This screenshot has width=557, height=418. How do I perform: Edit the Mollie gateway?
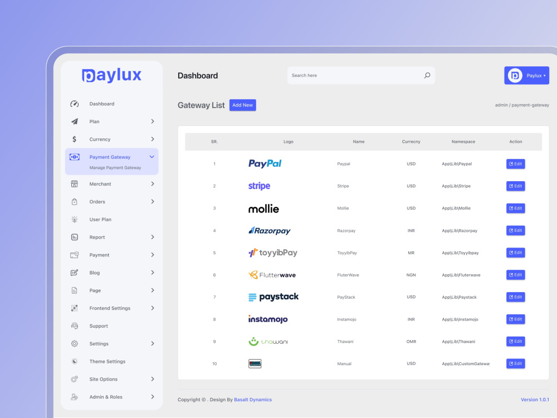click(x=515, y=208)
